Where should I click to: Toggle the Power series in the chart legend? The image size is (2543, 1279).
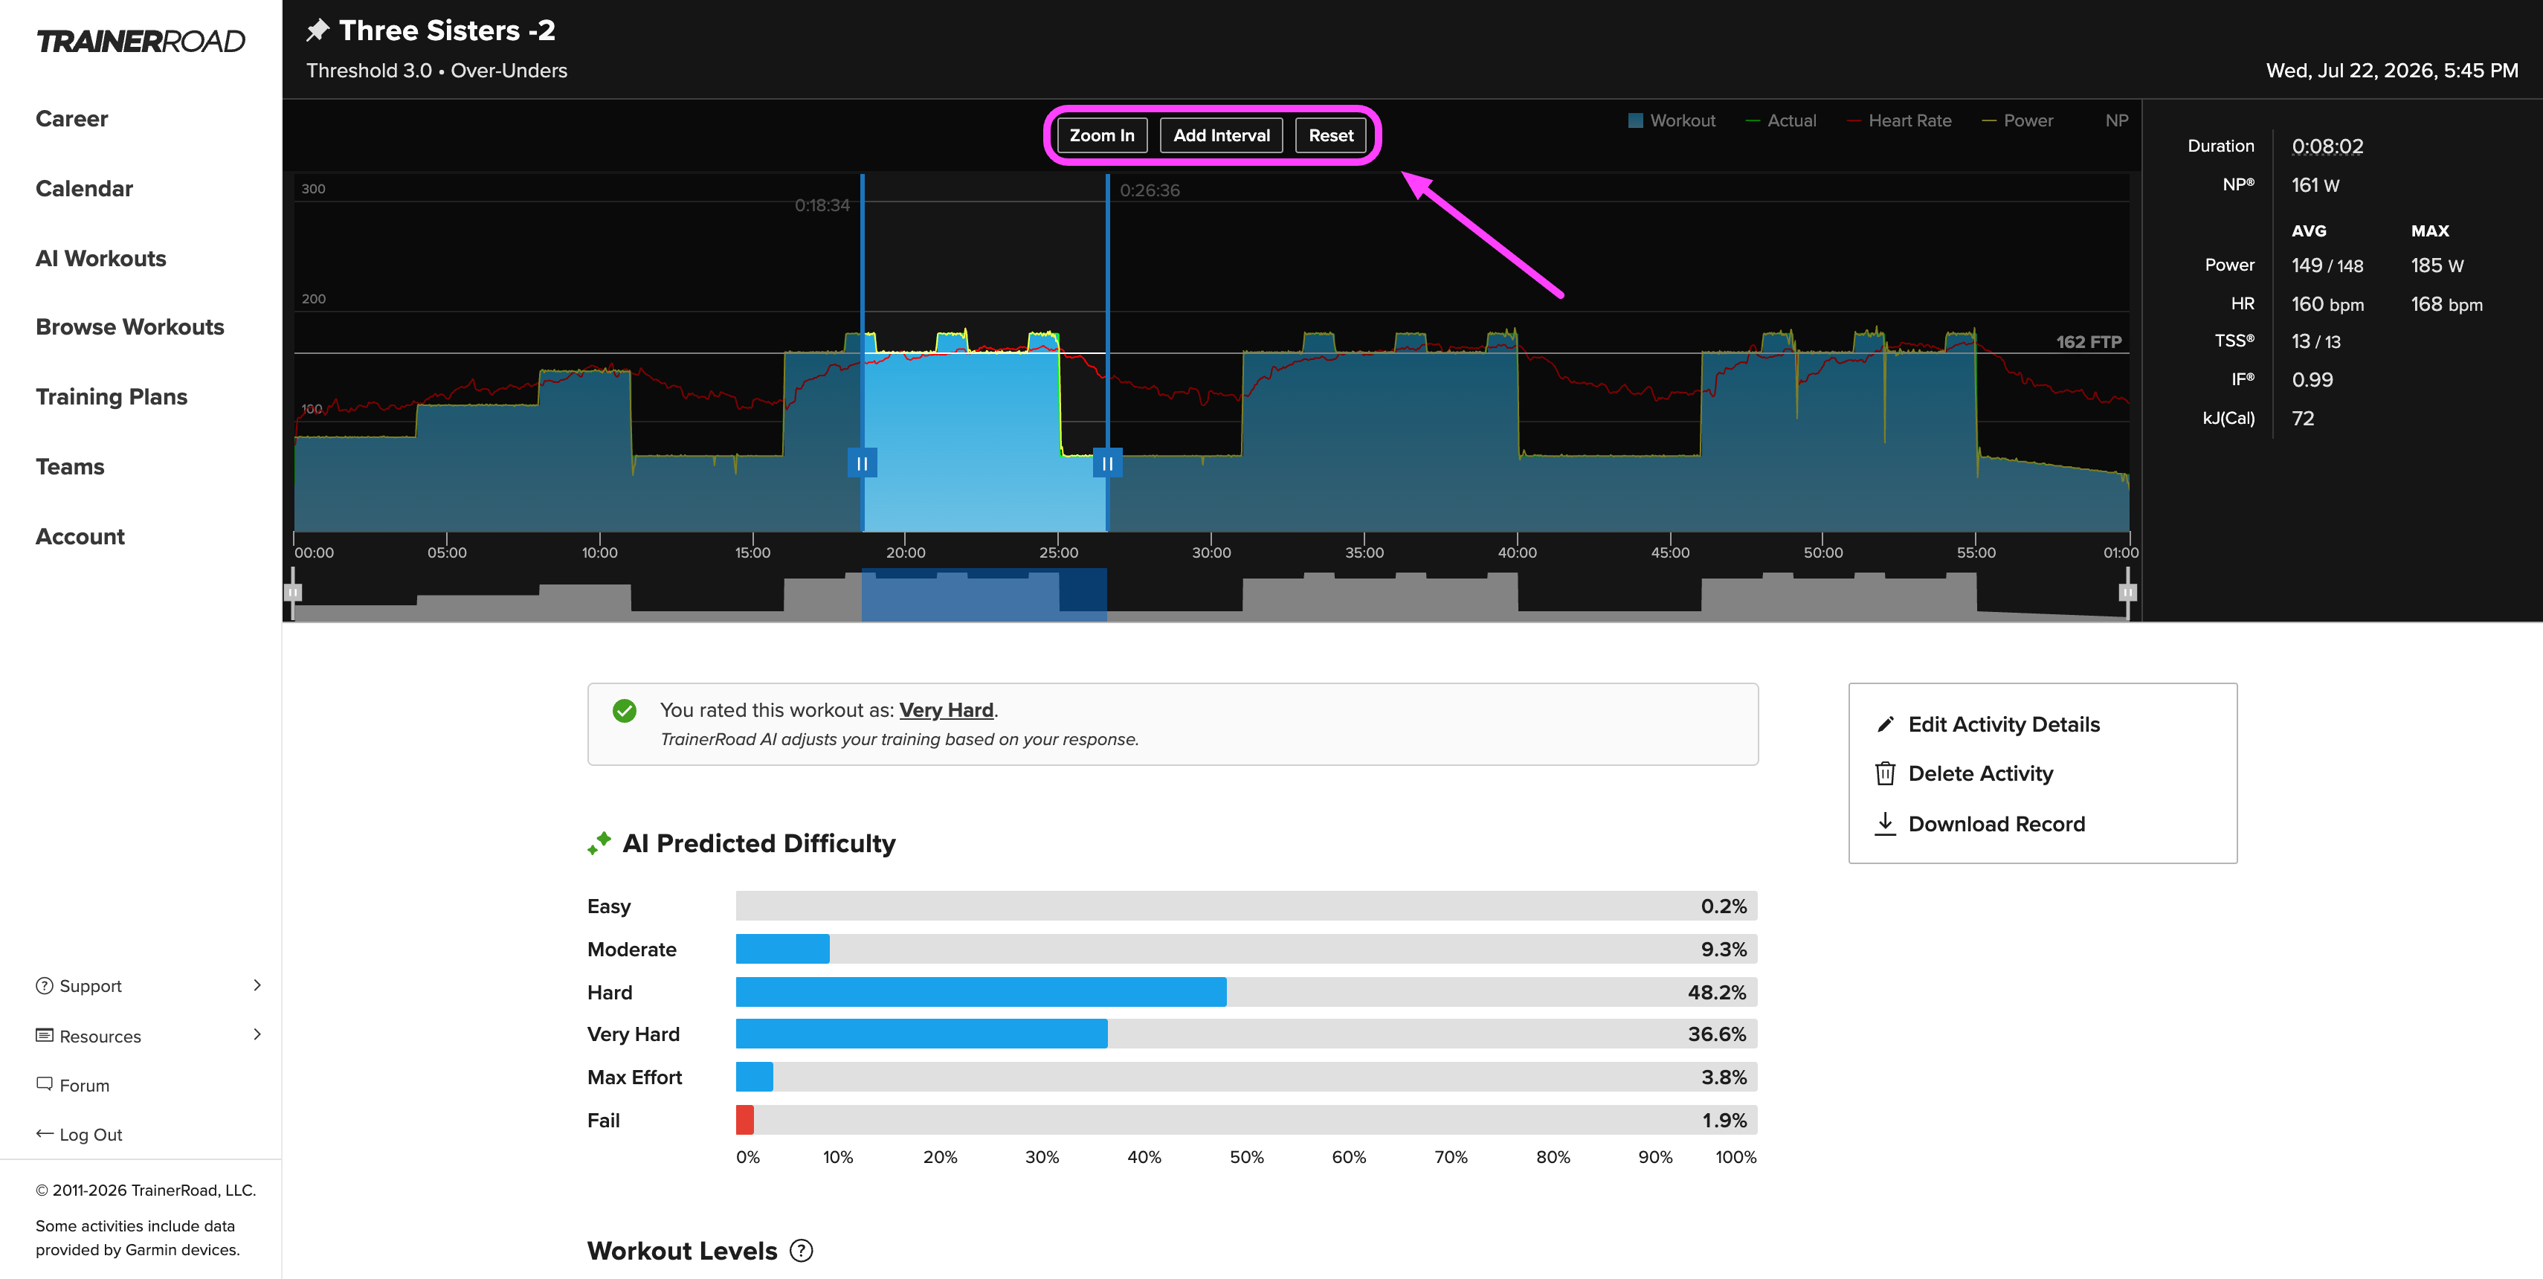(2018, 120)
